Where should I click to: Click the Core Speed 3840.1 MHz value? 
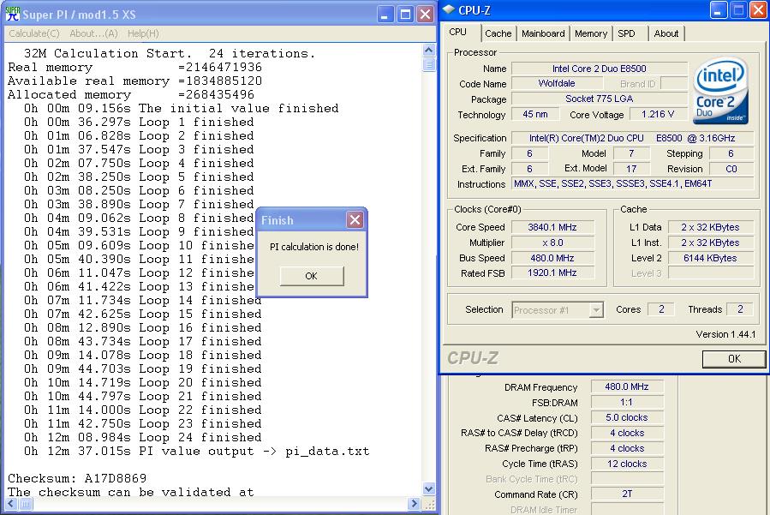click(552, 227)
